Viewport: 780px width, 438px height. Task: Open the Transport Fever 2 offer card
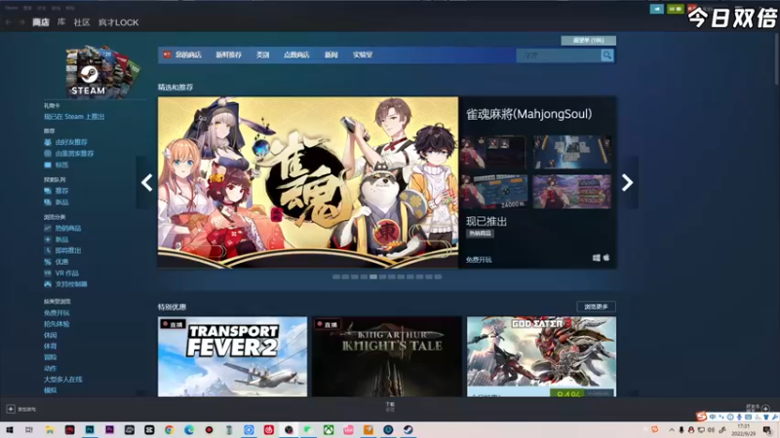[233, 356]
